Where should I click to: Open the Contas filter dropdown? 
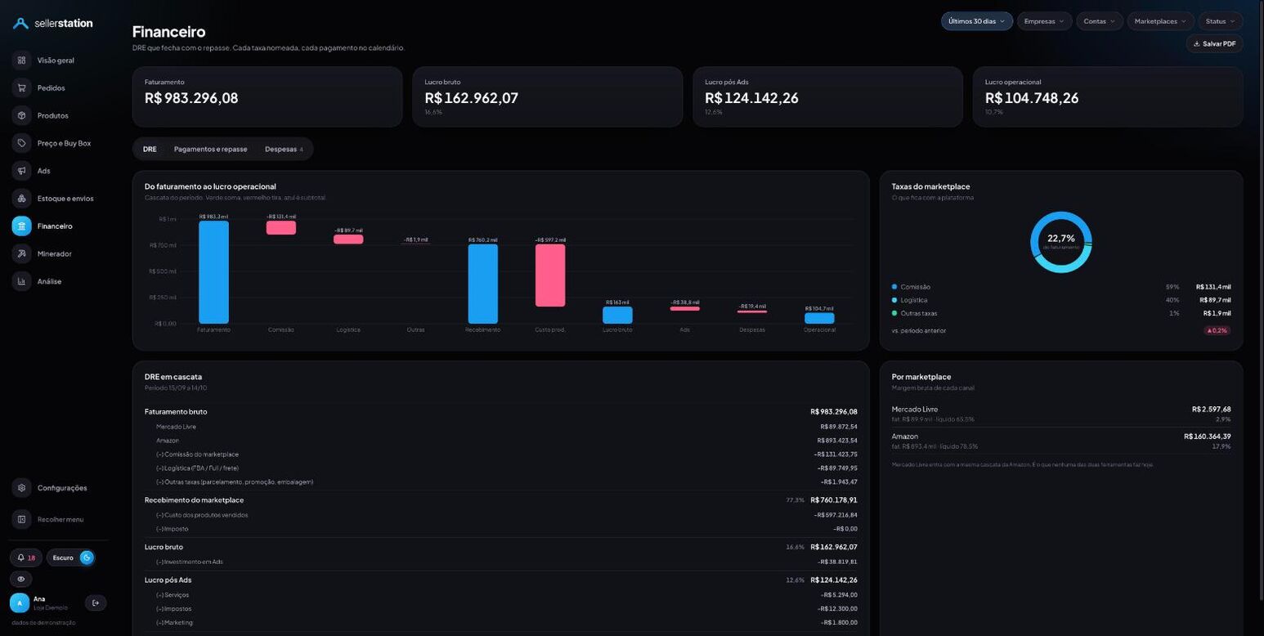(x=1099, y=21)
